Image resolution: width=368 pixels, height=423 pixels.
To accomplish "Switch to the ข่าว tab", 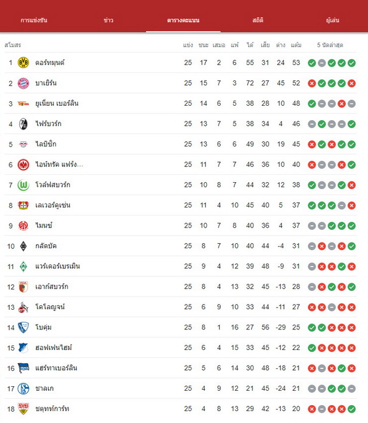I will coord(108,20).
